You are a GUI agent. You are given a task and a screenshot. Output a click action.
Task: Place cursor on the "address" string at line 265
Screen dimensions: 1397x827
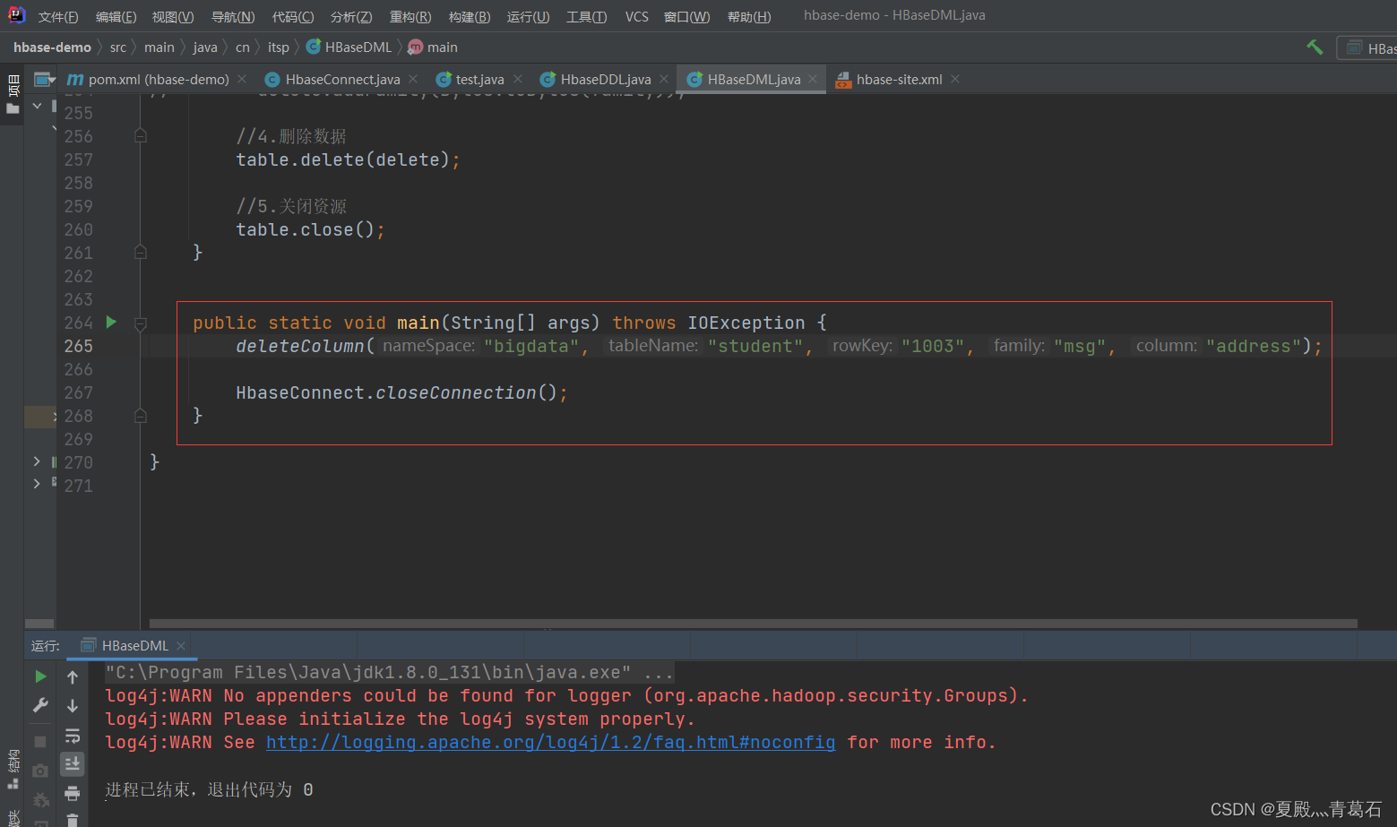(x=1253, y=346)
